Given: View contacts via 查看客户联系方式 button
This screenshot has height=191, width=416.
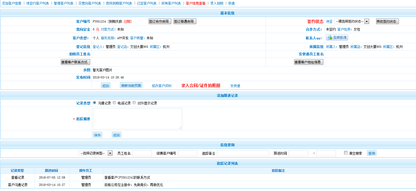Looking at the screenshot, I should pos(75,62).
